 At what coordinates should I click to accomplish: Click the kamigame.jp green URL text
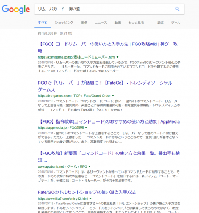(77, 57)
